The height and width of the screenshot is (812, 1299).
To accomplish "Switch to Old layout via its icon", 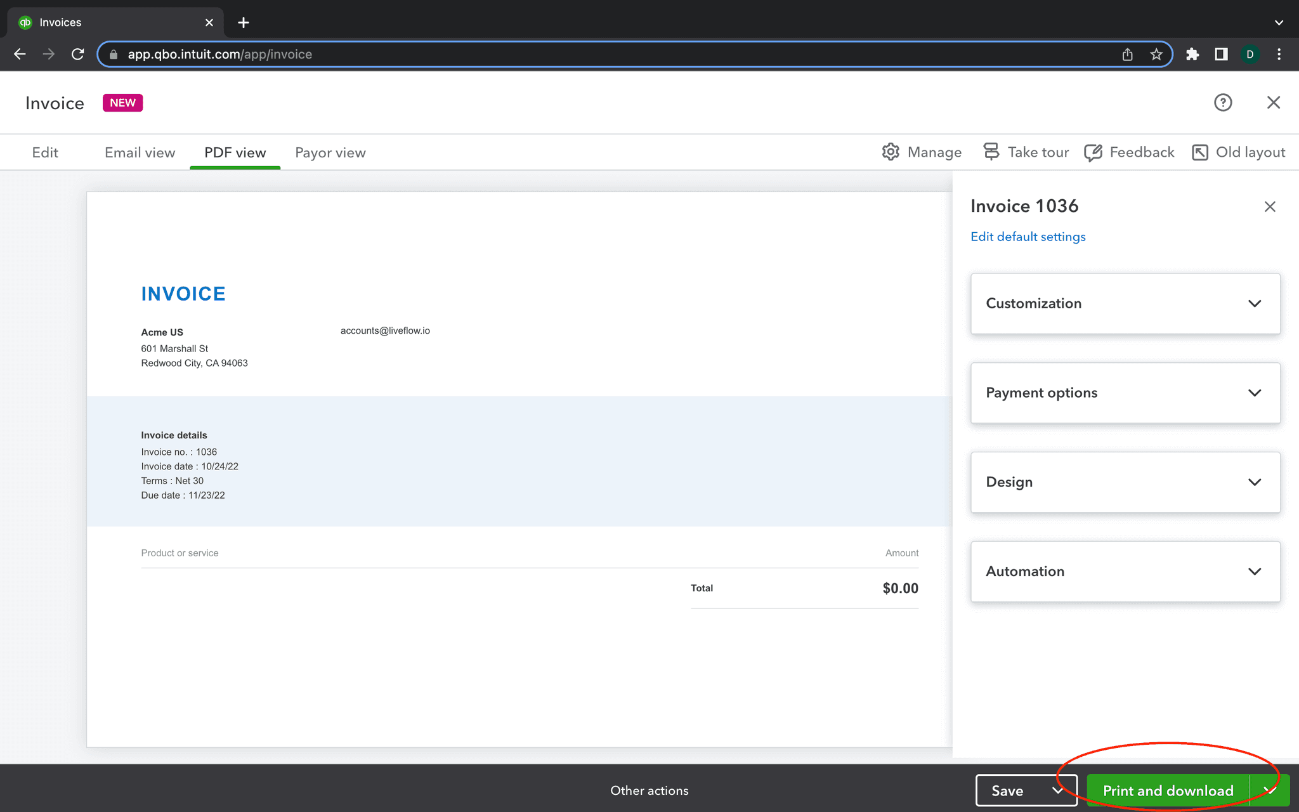I will (1200, 152).
